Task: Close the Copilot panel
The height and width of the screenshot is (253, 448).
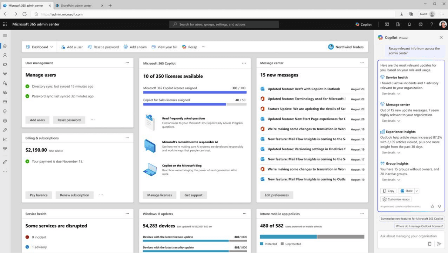Action: point(441,37)
